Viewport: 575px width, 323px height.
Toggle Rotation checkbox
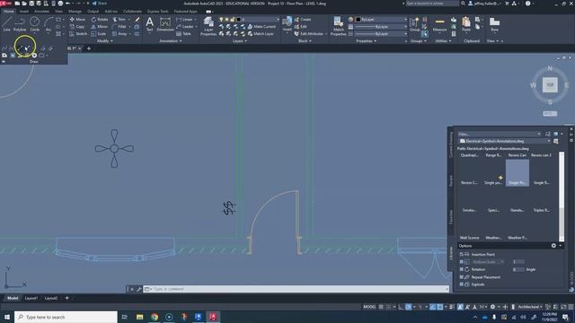[x=462, y=269]
